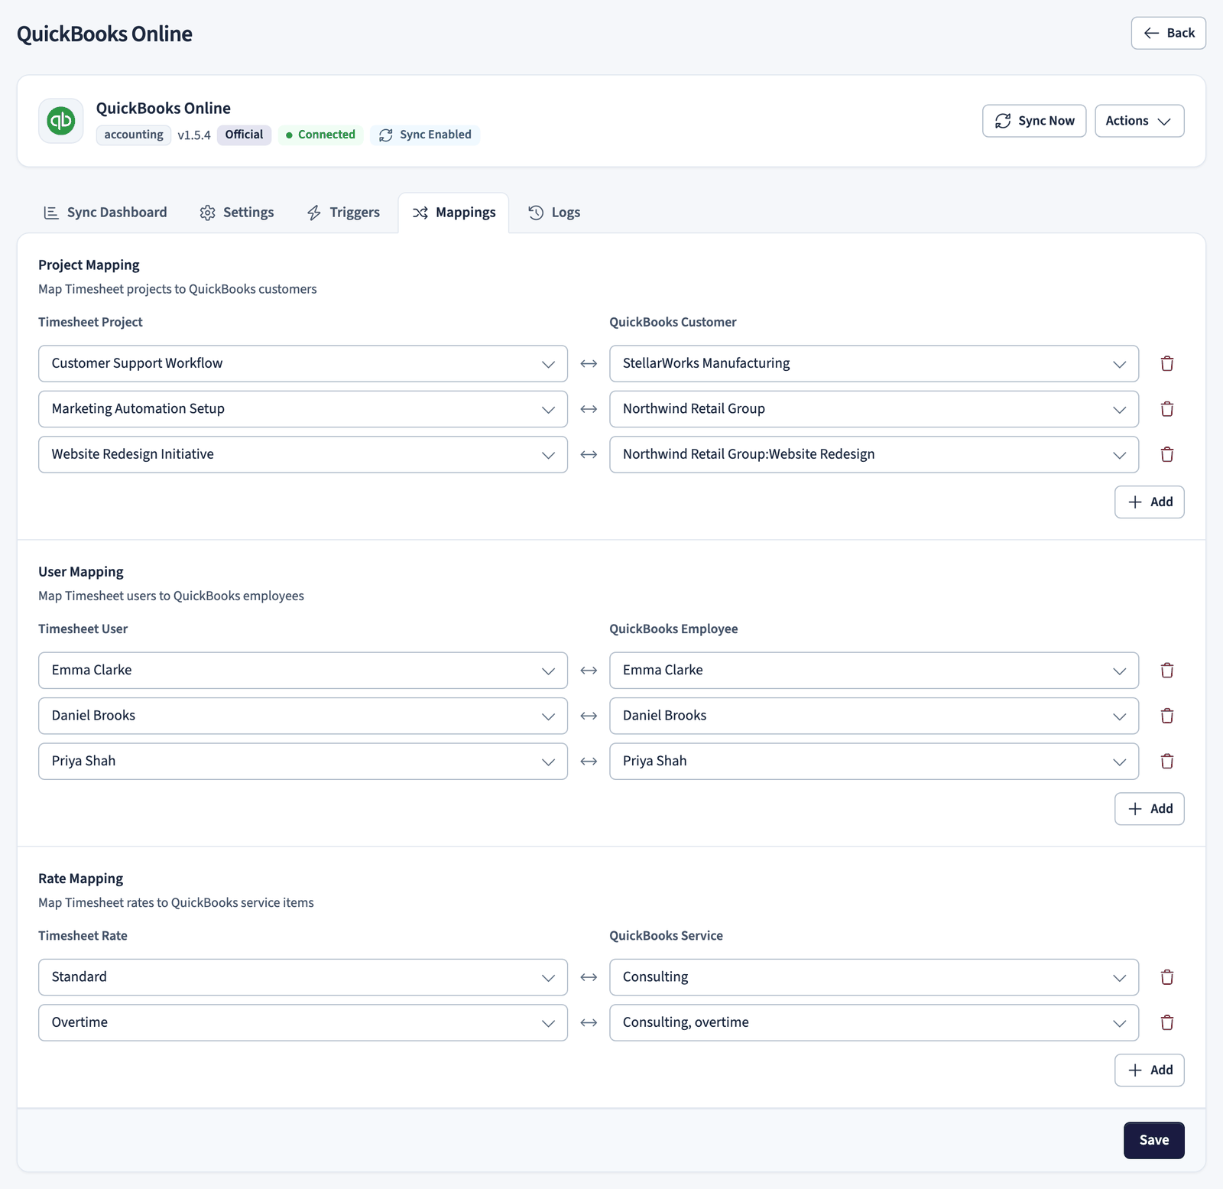1223x1189 pixels.
Task: Open the Overtime timesheet rate dropdown
Action: pos(303,1022)
